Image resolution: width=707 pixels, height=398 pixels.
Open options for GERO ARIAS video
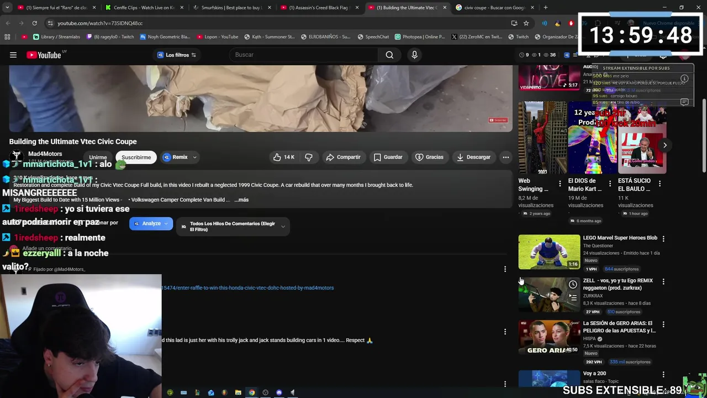663,324
